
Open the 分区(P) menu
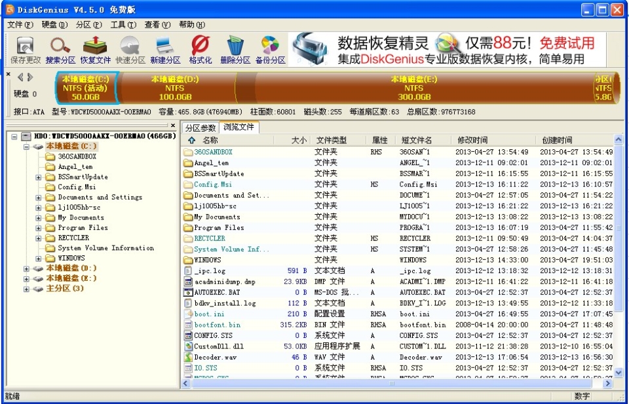(89, 25)
